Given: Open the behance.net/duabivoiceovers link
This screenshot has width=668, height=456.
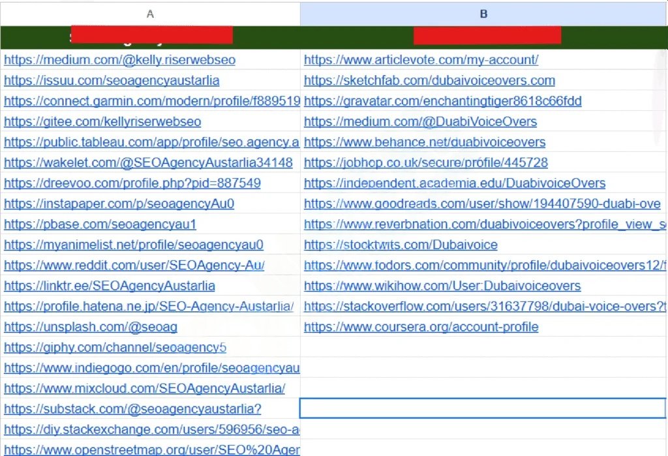Looking at the screenshot, I should (425, 142).
